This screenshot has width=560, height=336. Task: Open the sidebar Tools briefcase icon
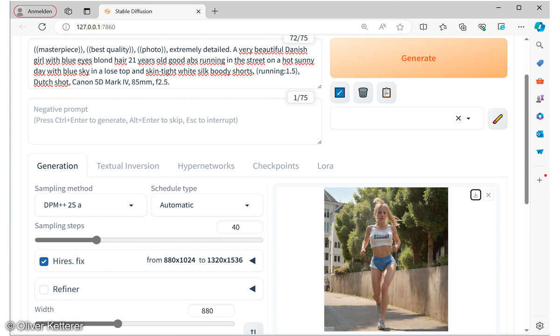pos(540,81)
